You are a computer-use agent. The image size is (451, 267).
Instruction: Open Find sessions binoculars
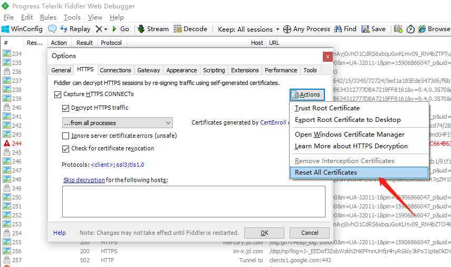345,29
